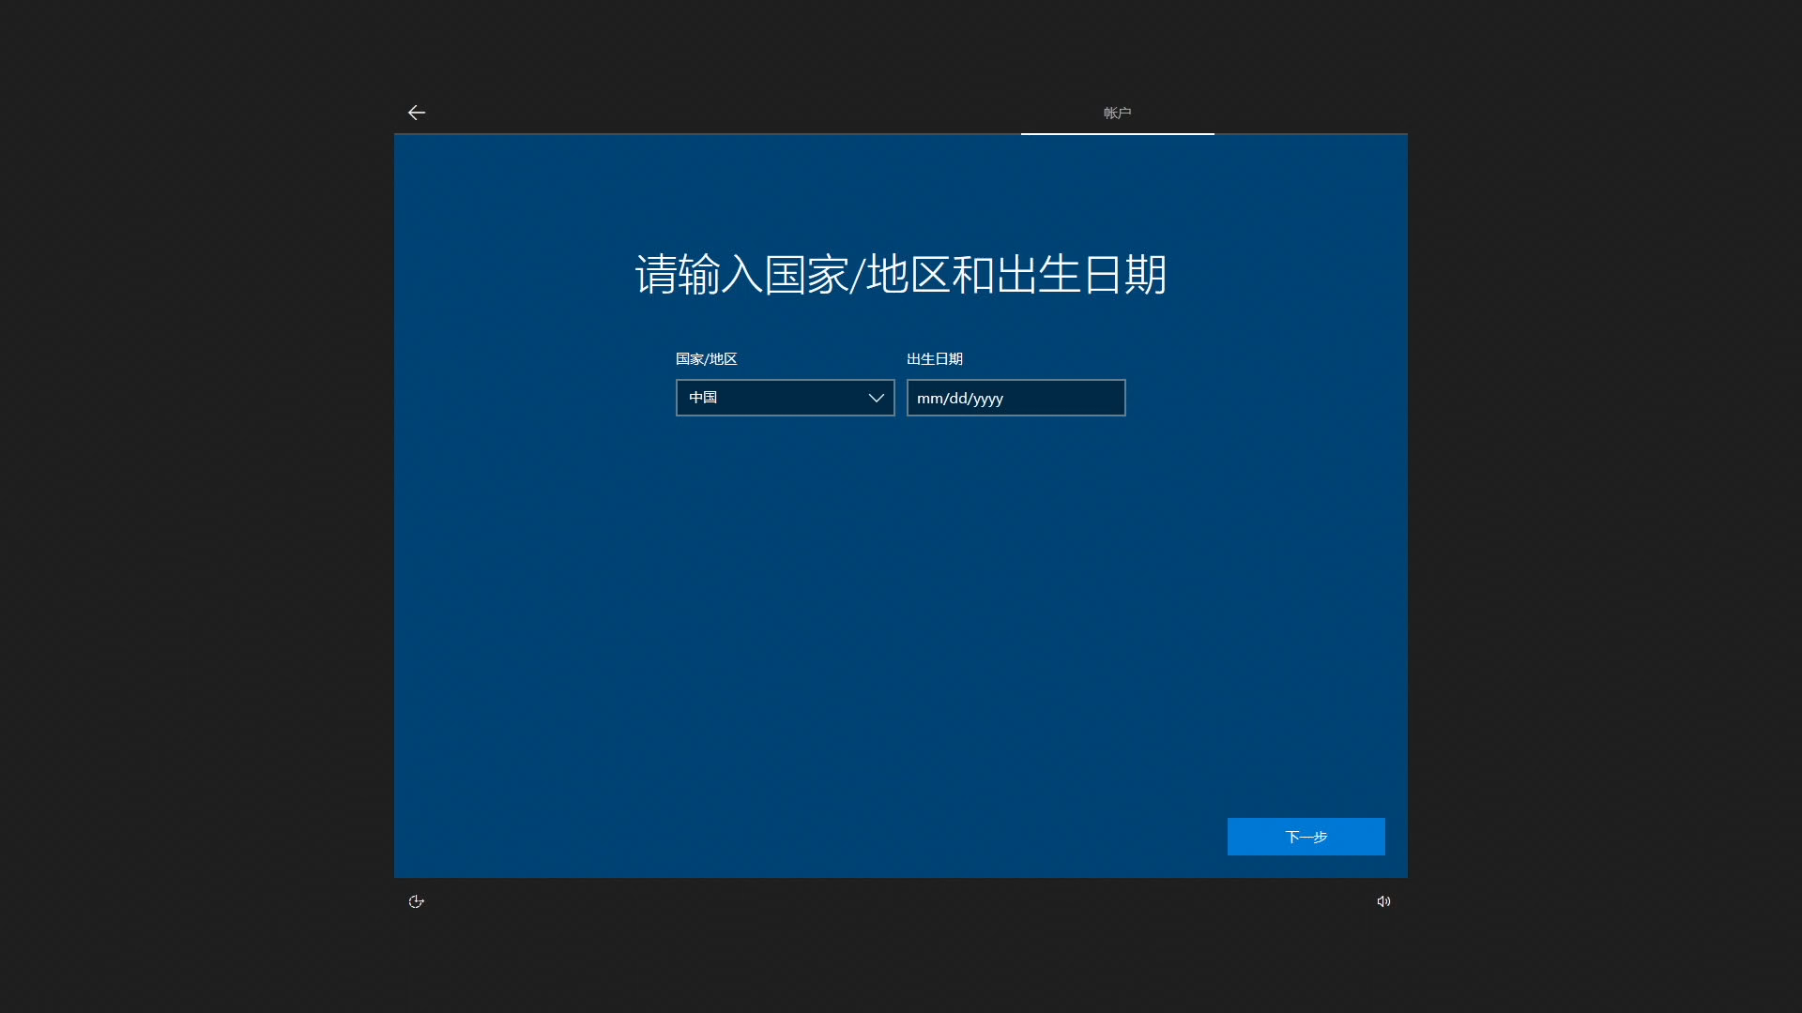Switch to the 帐户 tab
The image size is (1802, 1013).
pos(1117,113)
